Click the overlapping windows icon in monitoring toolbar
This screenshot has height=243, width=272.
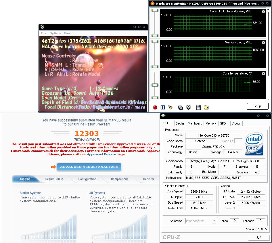[x=180, y=108]
